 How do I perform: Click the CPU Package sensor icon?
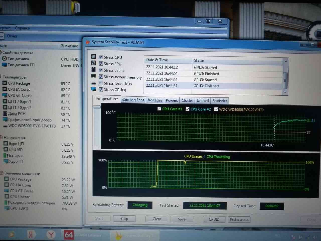5,83
